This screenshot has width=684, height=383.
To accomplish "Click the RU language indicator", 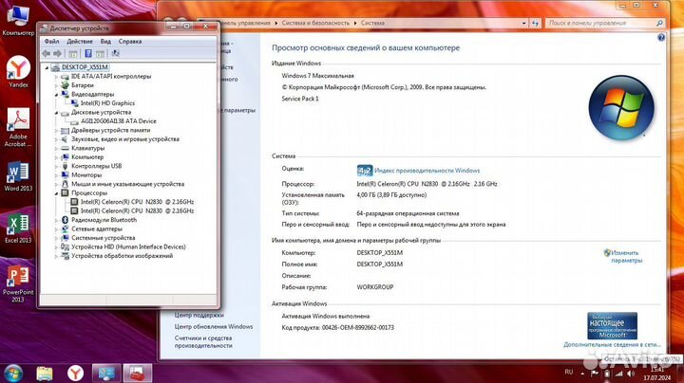I will point(568,373).
